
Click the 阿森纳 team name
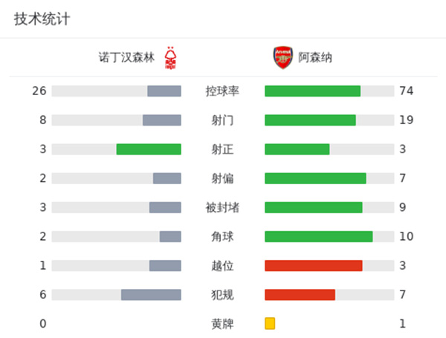[315, 57]
